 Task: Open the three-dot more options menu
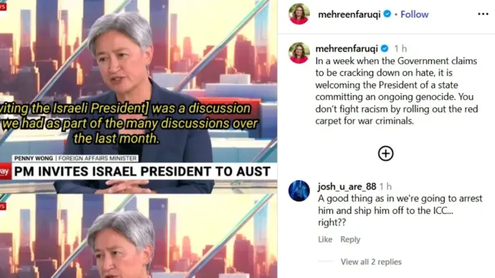click(x=483, y=14)
